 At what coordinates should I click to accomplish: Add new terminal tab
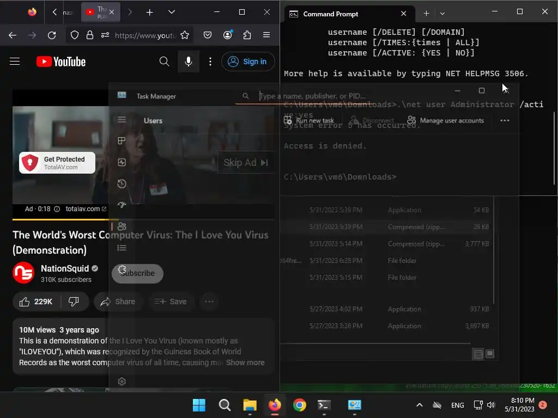pos(426,14)
